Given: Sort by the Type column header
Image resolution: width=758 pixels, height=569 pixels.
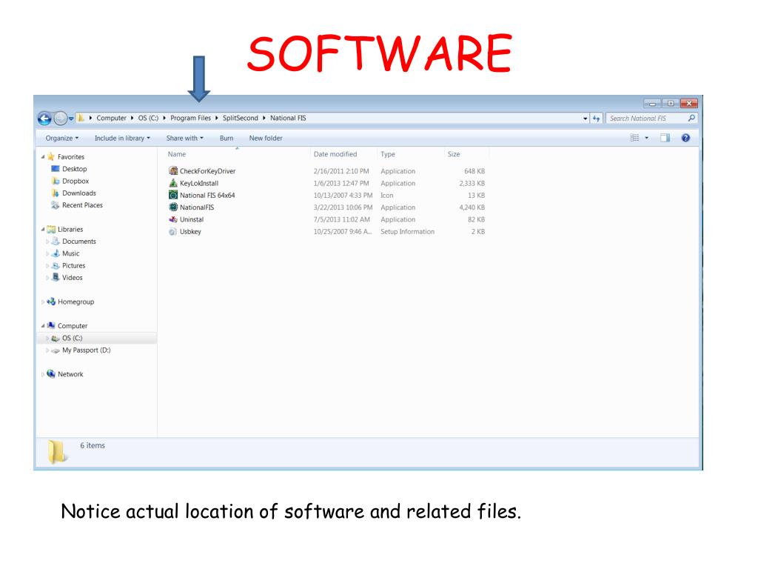Looking at the screenshot, I should click(x=388, y=154).
